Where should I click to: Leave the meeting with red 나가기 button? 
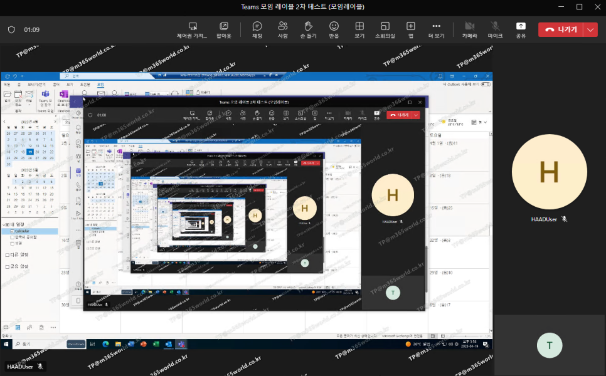(561, 29)
